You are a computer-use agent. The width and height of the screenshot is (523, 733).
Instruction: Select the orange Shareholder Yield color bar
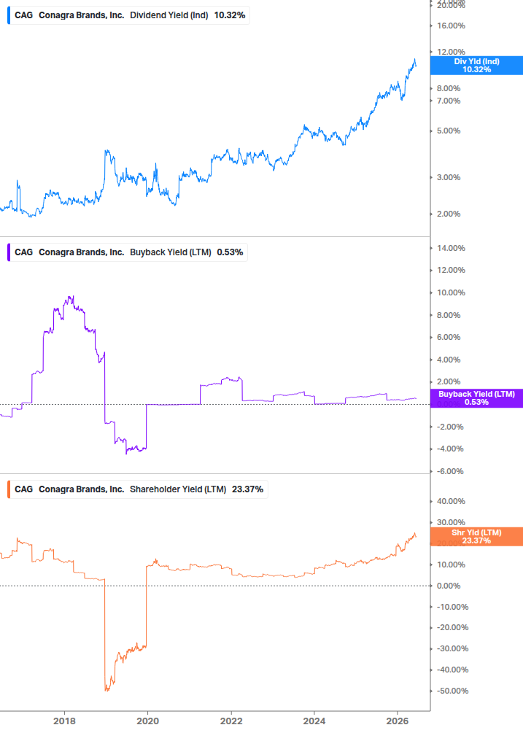point(9,489)
